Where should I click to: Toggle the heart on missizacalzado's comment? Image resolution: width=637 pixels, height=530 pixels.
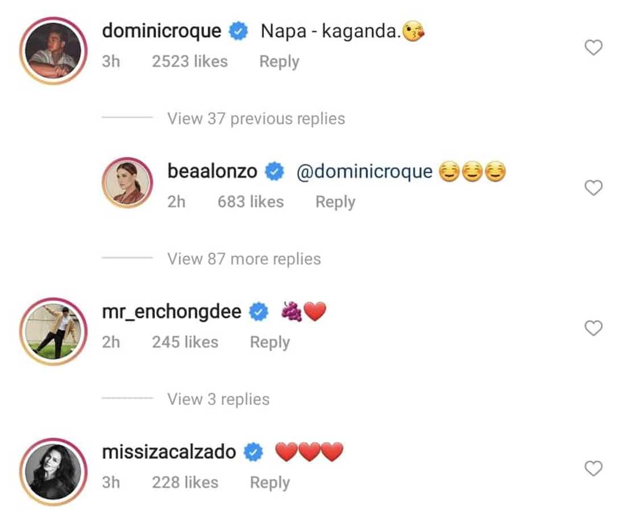pos(593,468)
